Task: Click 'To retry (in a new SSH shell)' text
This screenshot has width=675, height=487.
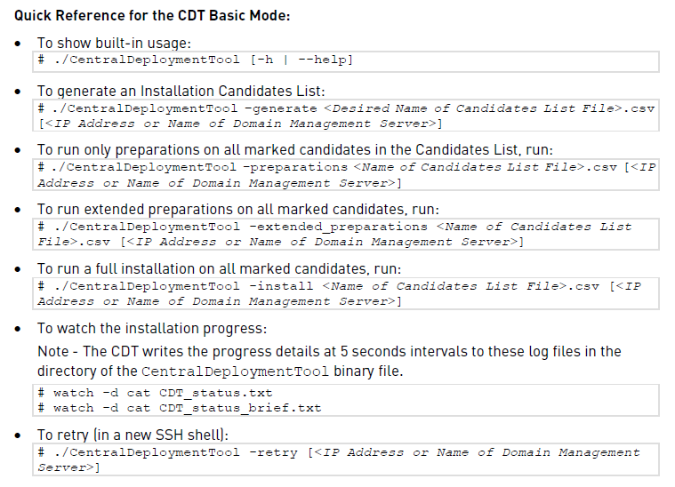Action: point(133,435)
